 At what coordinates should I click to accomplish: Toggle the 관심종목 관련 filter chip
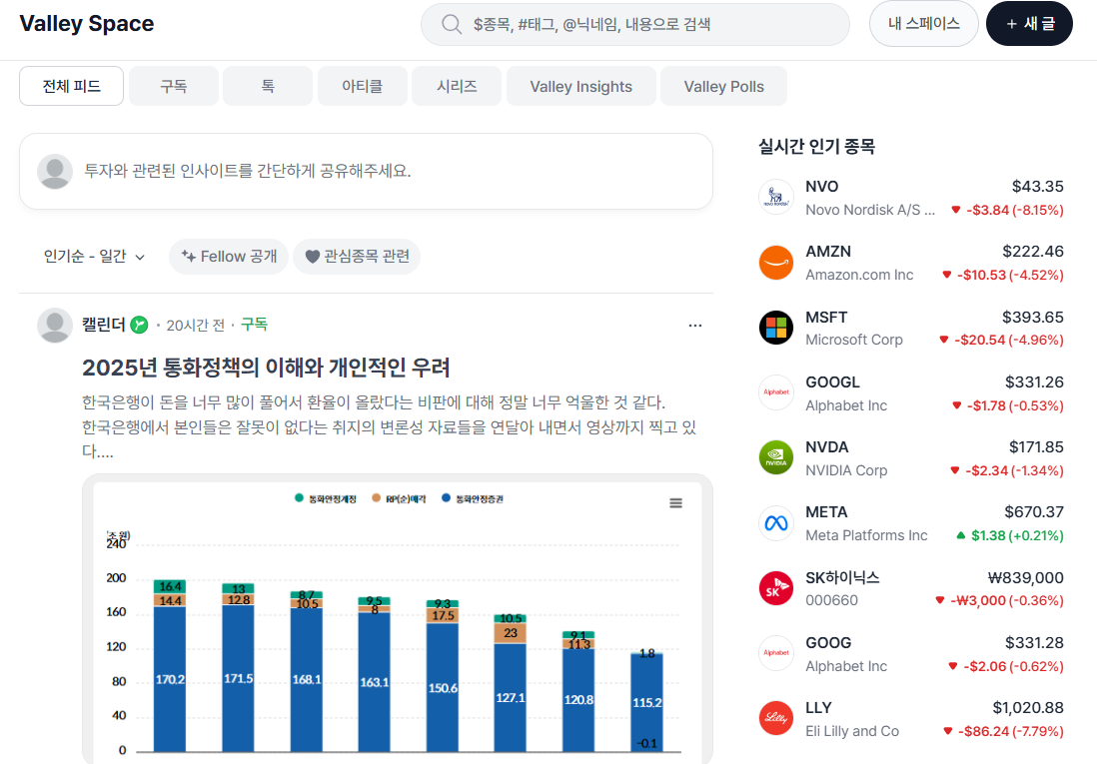[x=357, y=257]
